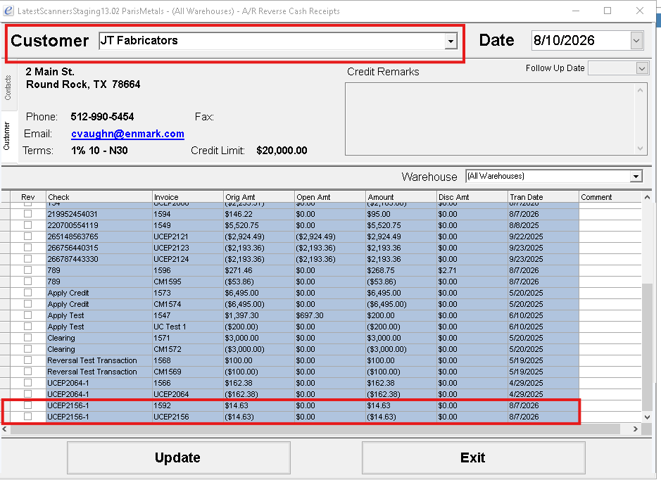This screenshot has height=480, width=661.
Task: Click inside the Credit Remarks text box
Action: 490,119
